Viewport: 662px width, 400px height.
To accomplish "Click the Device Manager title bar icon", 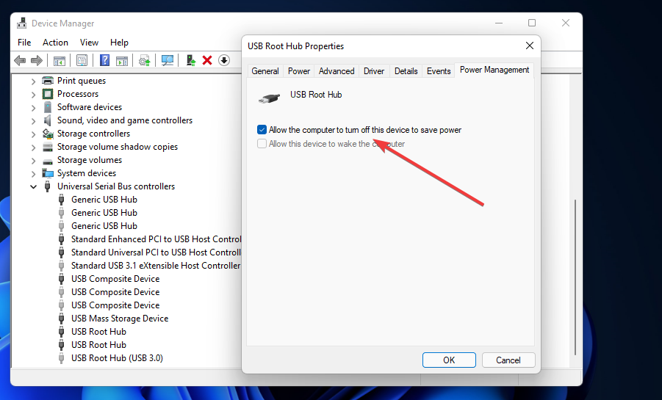I will point(21,23).
